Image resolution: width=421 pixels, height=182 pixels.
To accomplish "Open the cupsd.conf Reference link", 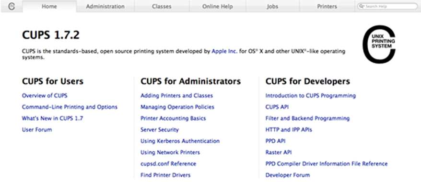I will 168,163.
